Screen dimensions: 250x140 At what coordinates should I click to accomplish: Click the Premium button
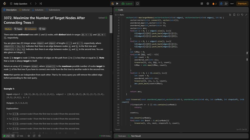(242, 3)
